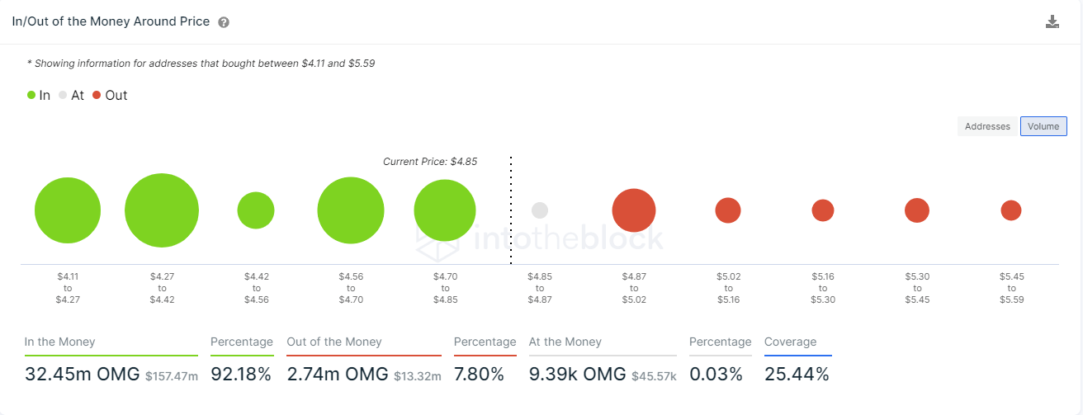This screenshot has height=415, width=1083.
Task: Toggle the gray At legend item
Action: coord(71,95)
